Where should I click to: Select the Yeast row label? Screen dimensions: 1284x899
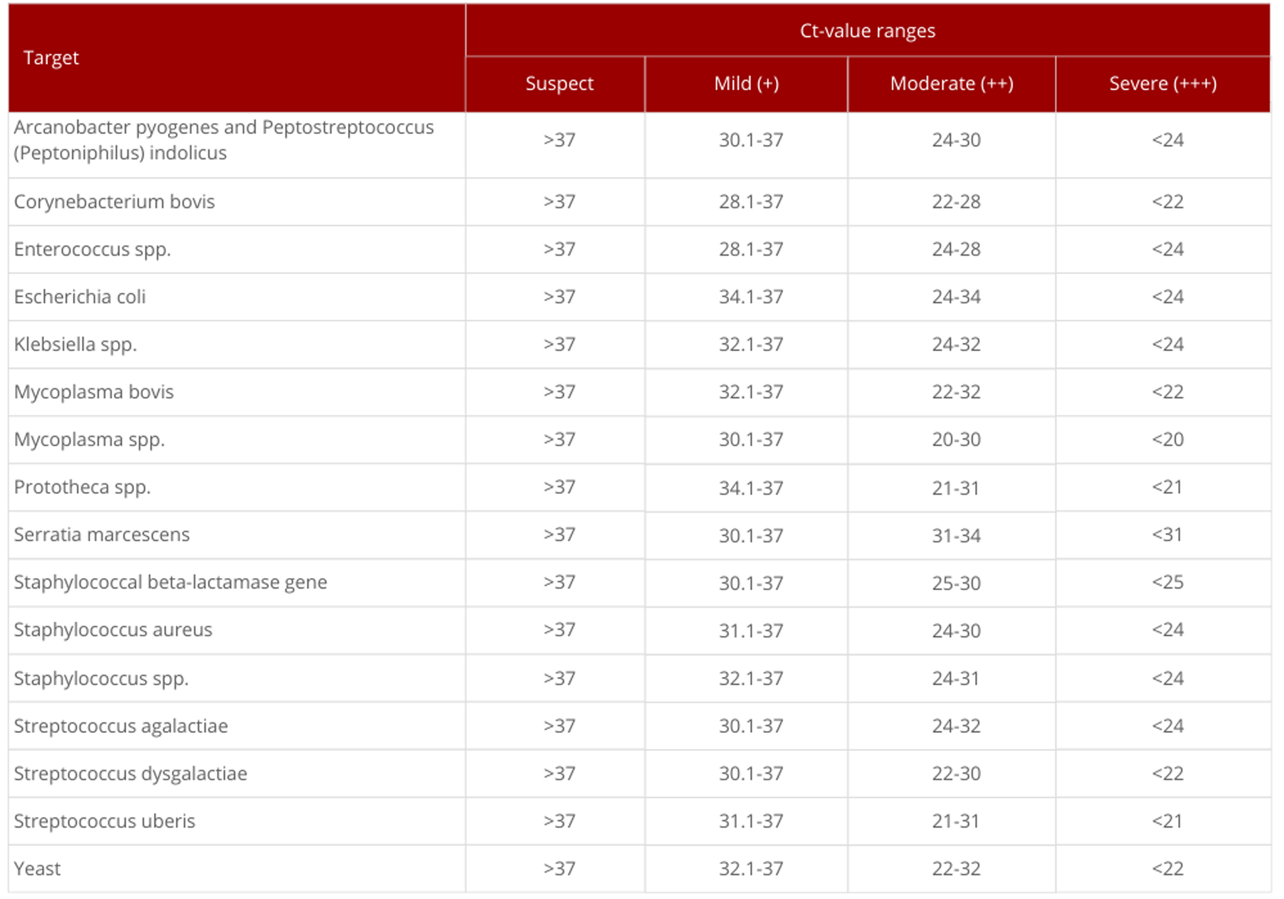[37, 869]
